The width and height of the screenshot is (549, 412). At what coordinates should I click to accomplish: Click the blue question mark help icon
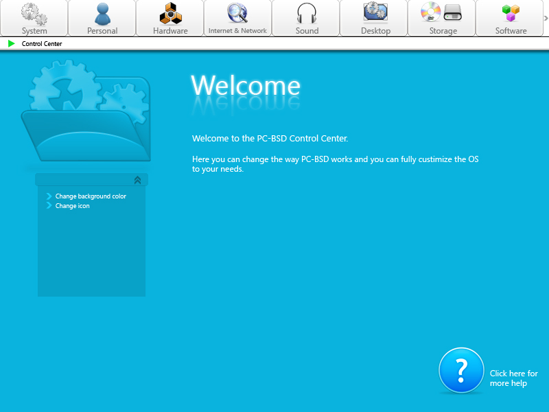[x=461, y=371]
